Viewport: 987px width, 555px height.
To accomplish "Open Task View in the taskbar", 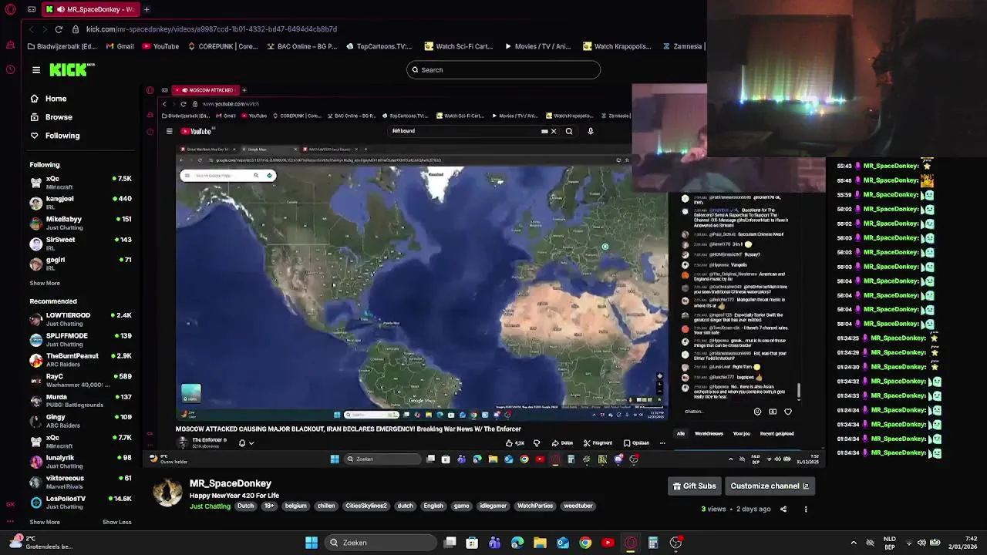I will (450, 543).
